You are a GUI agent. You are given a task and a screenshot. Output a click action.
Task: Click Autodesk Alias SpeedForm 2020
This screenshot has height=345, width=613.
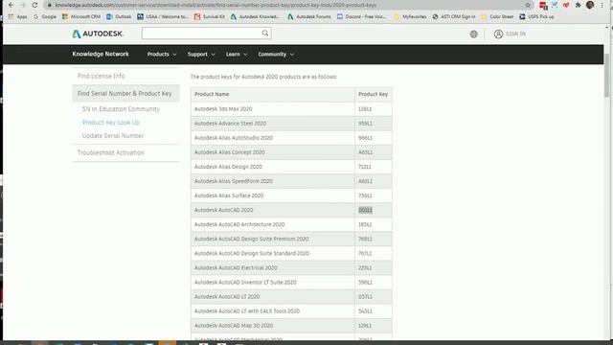234,181
